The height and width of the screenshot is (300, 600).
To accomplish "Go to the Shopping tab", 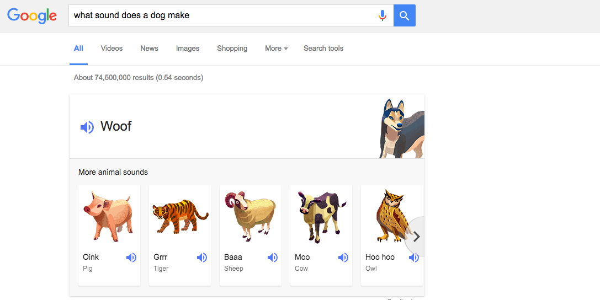I will click(232, 49).
